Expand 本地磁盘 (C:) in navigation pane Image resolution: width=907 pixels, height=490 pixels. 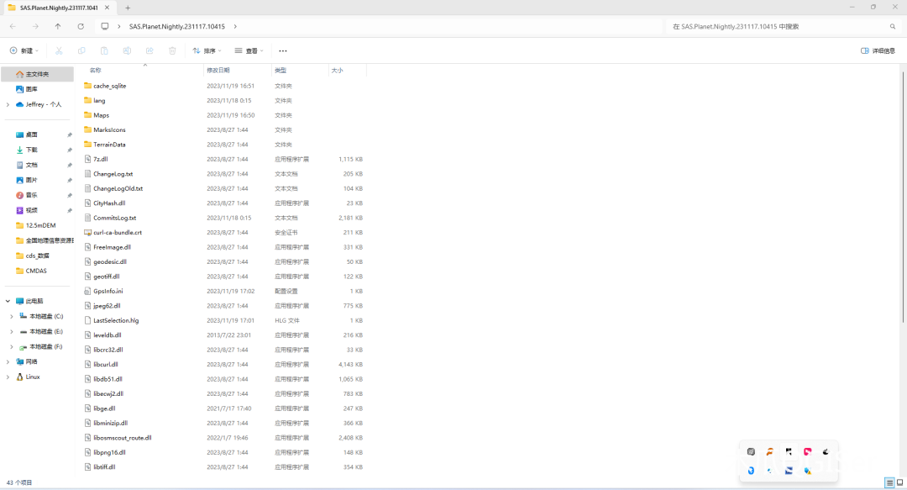[12, 316]
